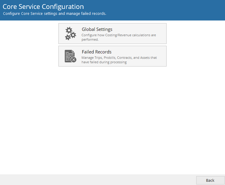Click the "Core Service Configuration" page title
The width and height of the screenshot is (225, 185).
click(43, 7)
